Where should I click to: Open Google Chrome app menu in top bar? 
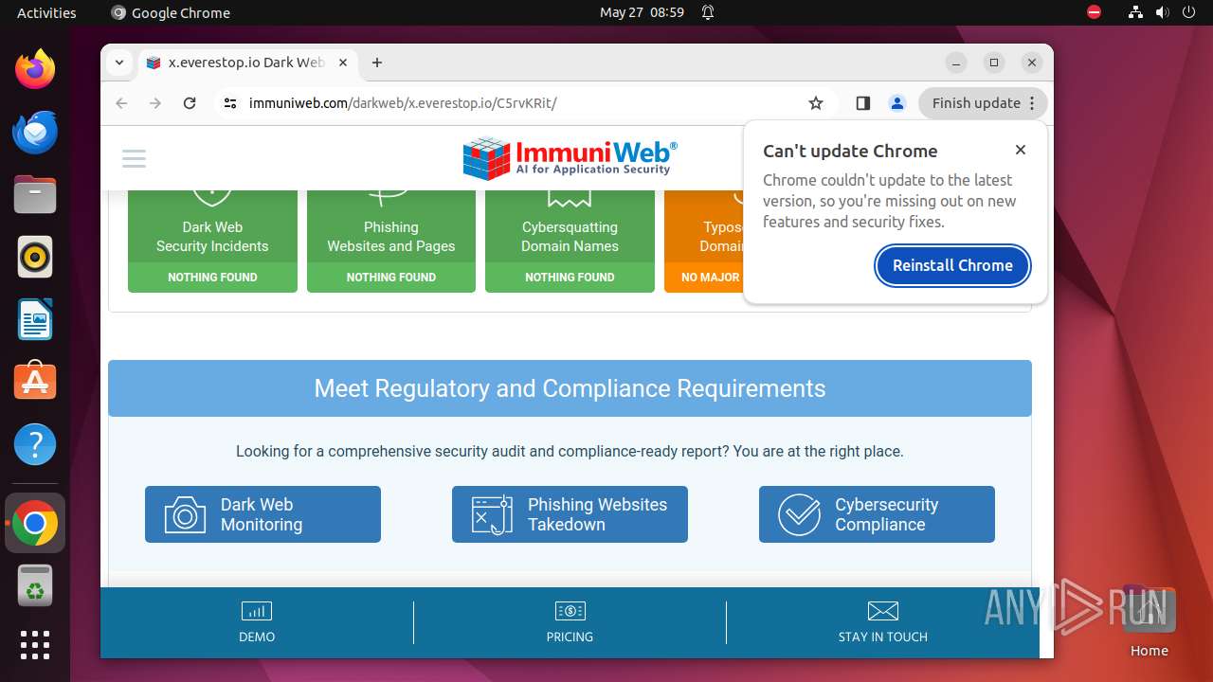pos(171,12)
